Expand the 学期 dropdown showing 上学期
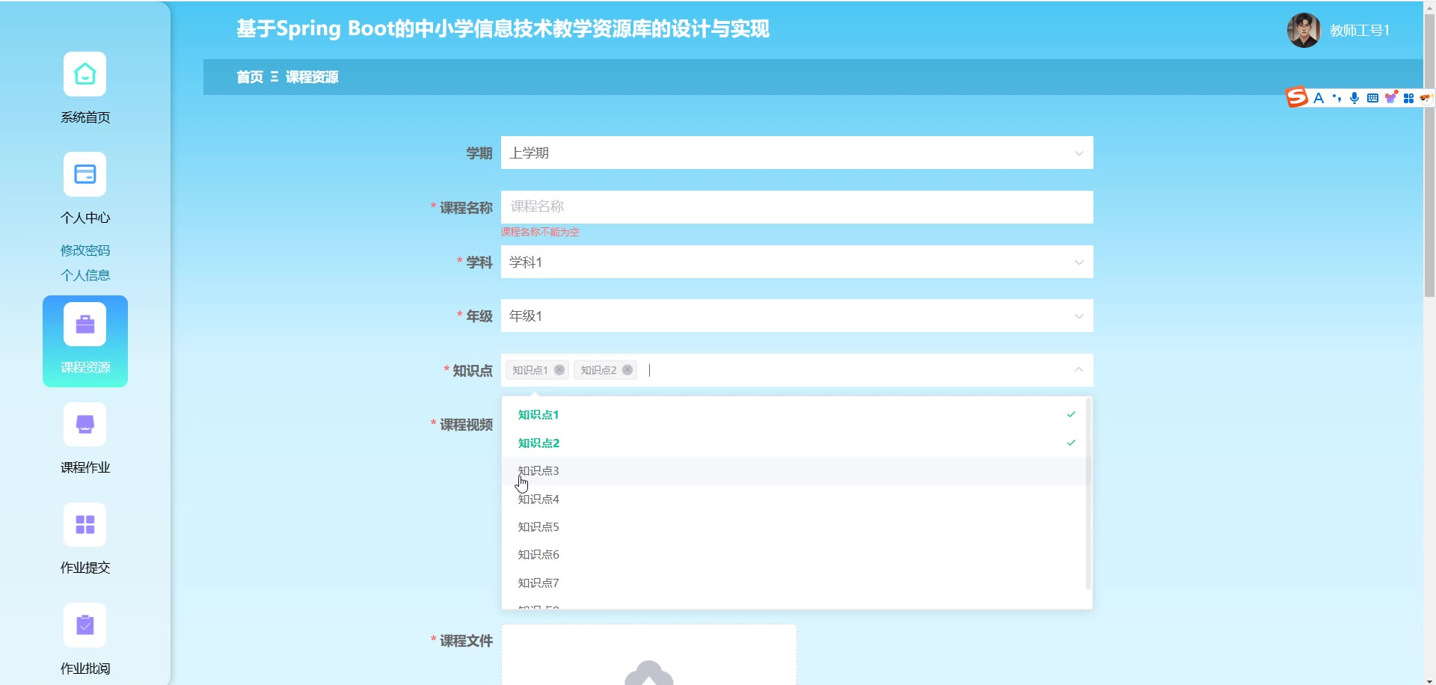1436x685 pixels. tap(797, 153)
